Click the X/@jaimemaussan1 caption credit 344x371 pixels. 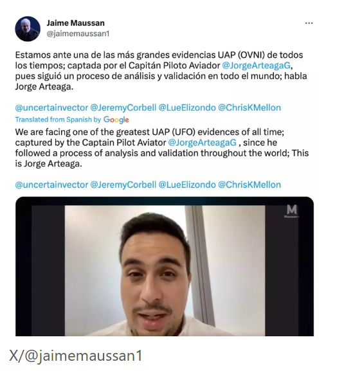tap(76, 356)
